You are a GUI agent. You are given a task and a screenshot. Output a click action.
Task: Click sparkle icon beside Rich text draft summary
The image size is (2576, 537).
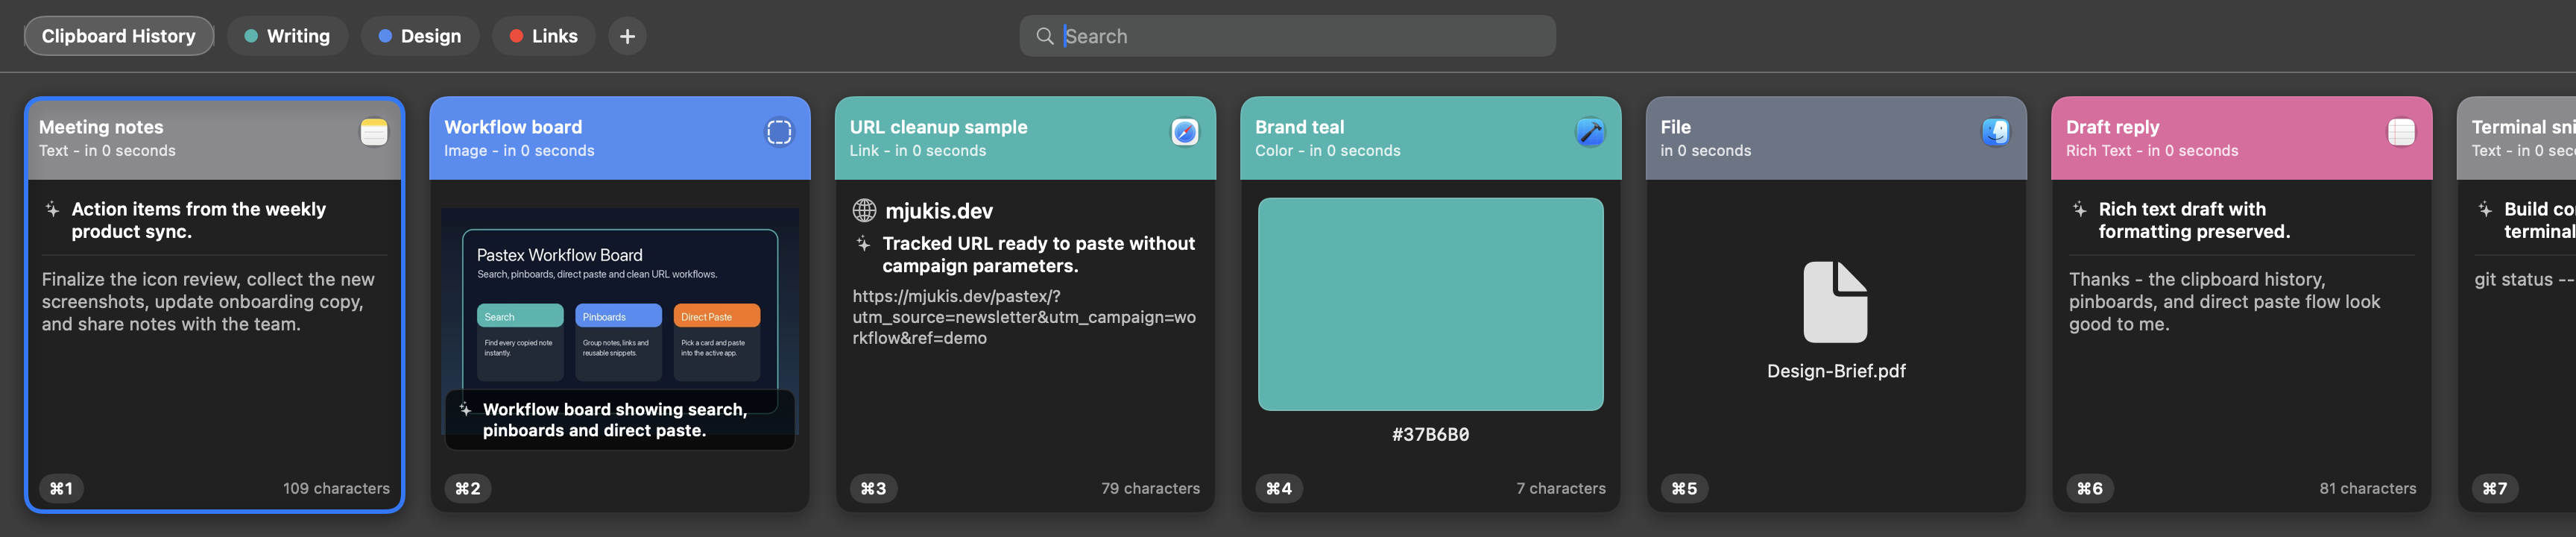(2079, 209)
